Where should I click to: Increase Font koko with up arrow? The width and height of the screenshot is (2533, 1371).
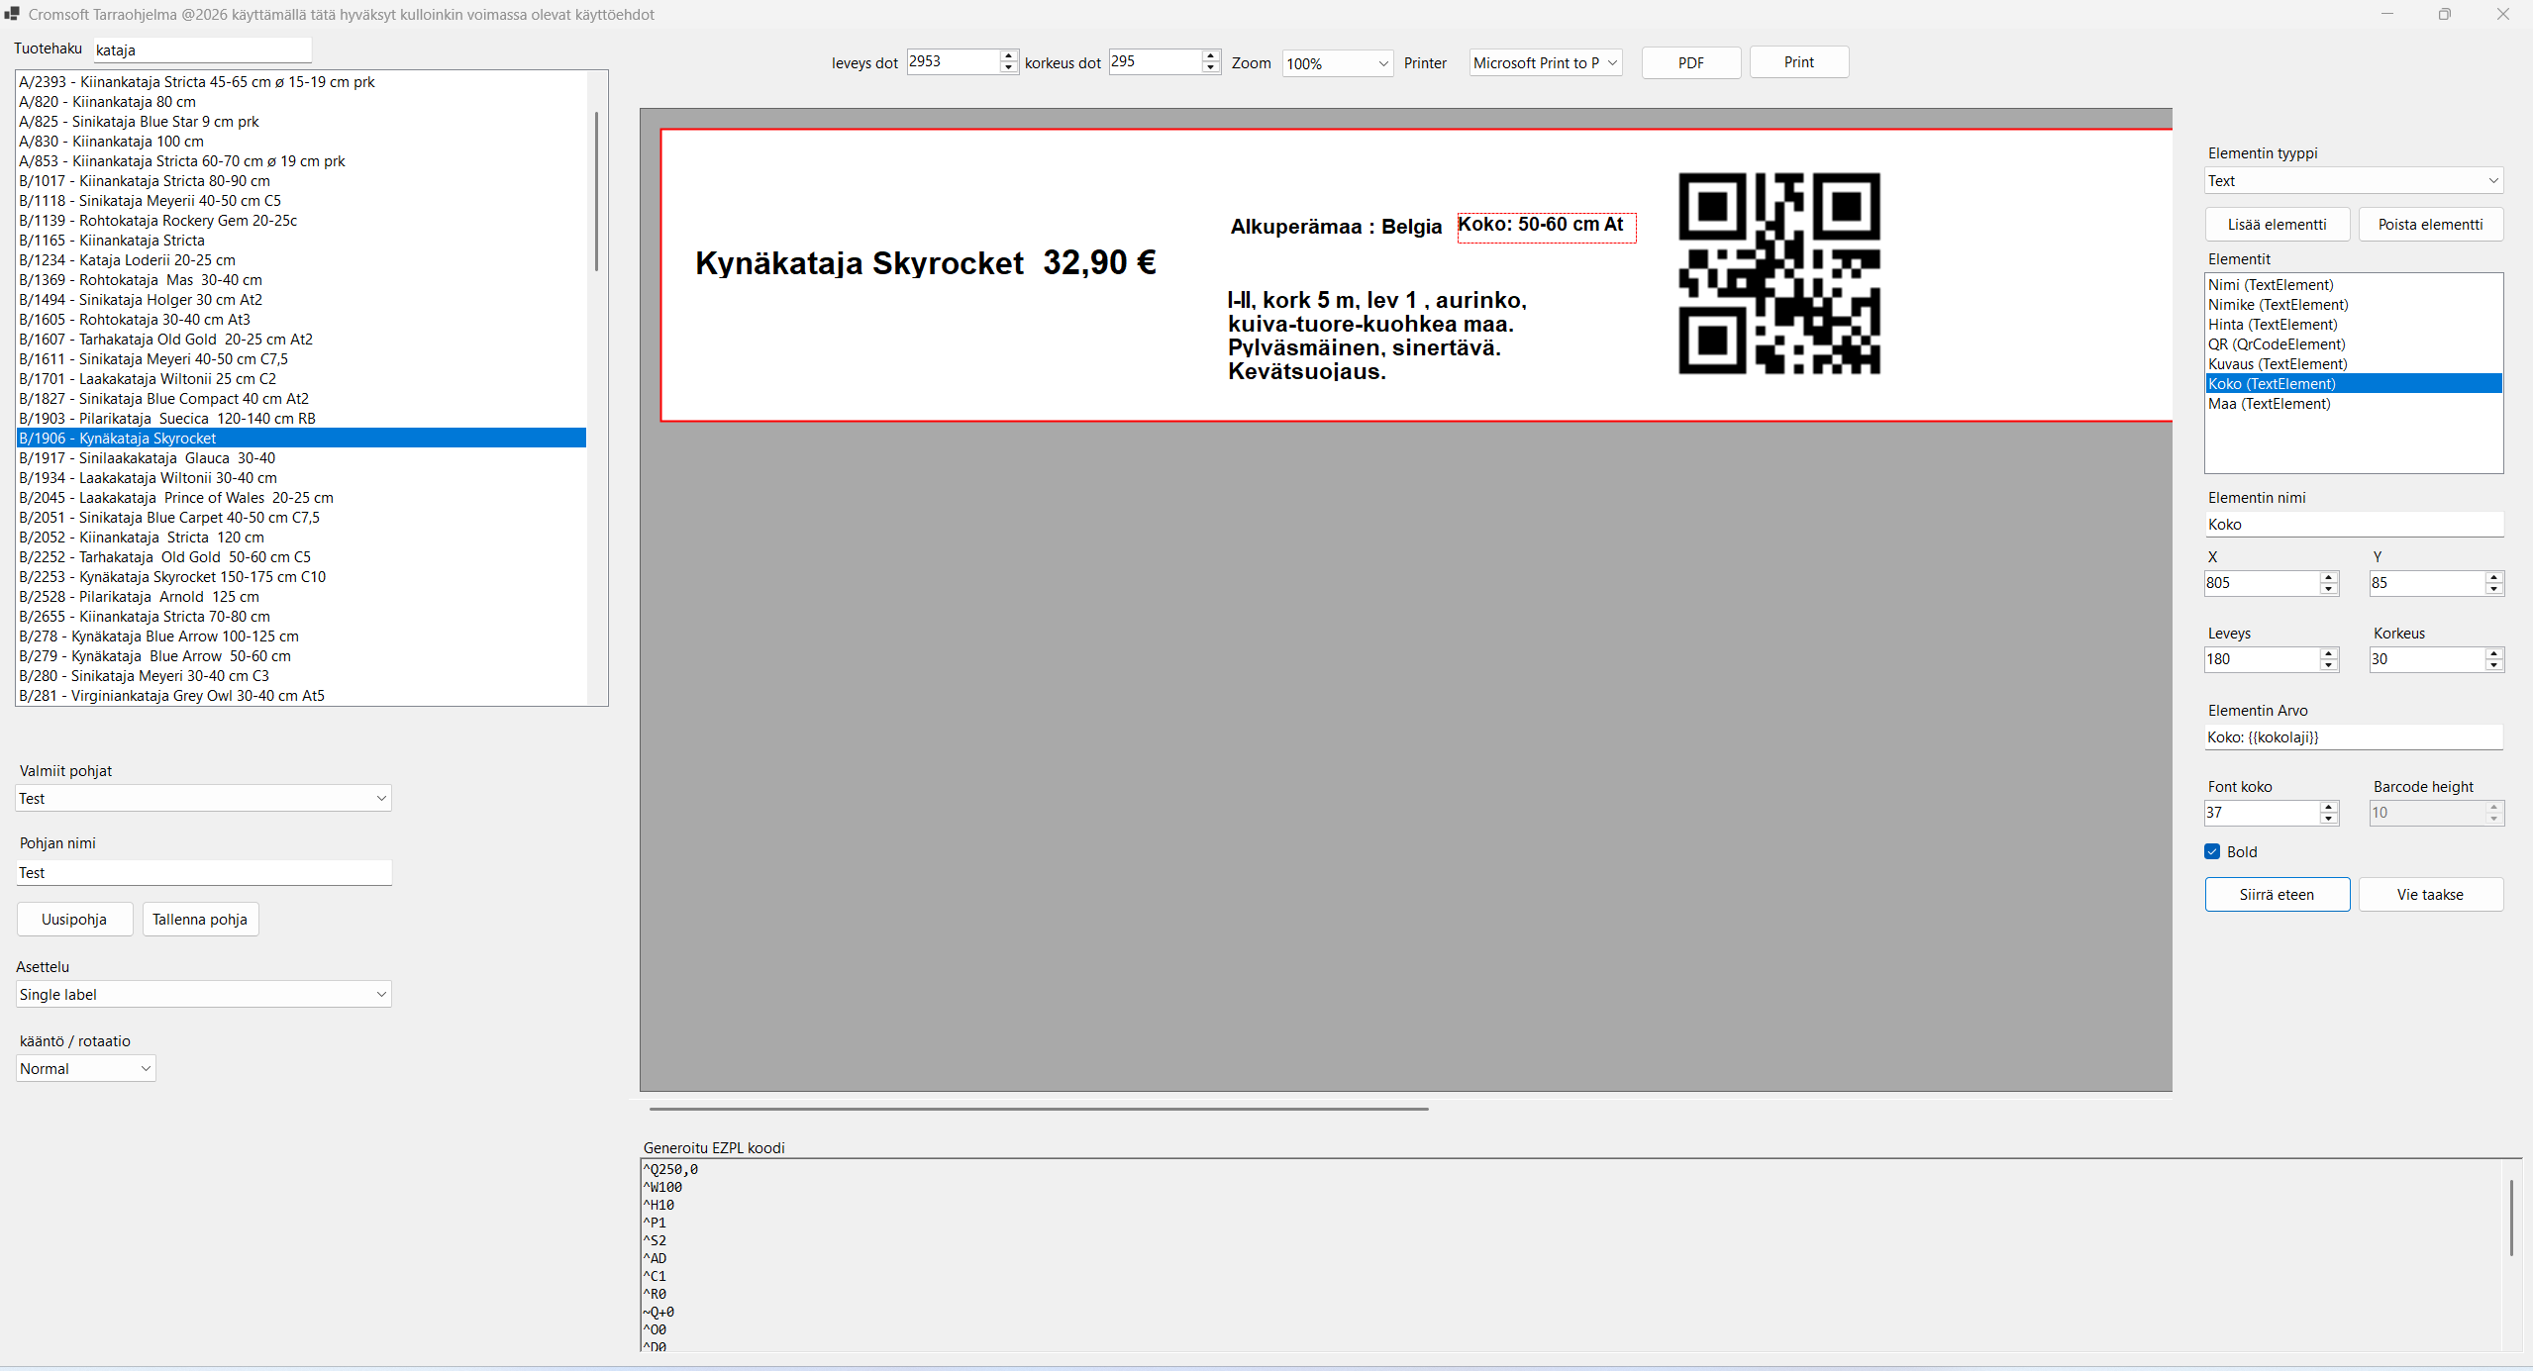(x=2329, y=807)
